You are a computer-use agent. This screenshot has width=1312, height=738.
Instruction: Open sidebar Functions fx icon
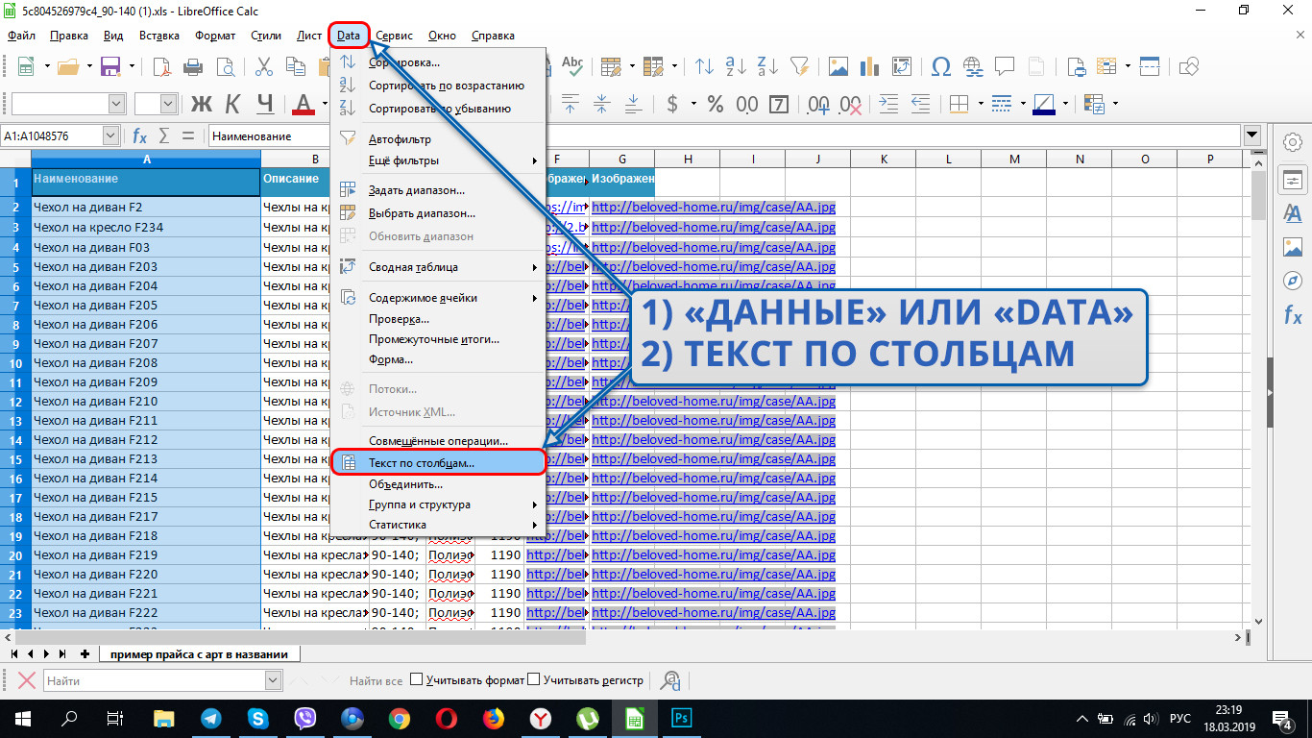click(1293, 314)
